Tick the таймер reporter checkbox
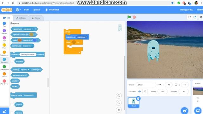 [x=12, y=113]
